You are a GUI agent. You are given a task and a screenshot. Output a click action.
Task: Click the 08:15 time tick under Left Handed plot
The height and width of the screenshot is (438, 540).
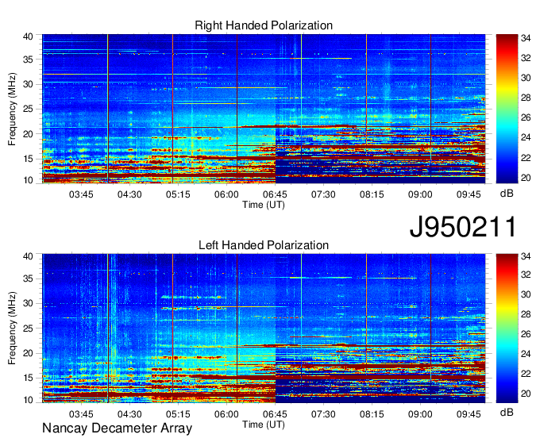(x=372, y=414)
